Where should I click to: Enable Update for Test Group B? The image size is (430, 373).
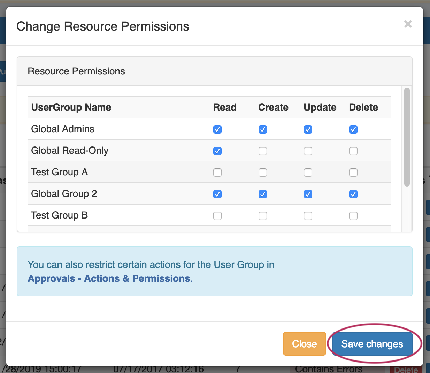(x=308, y=216)
